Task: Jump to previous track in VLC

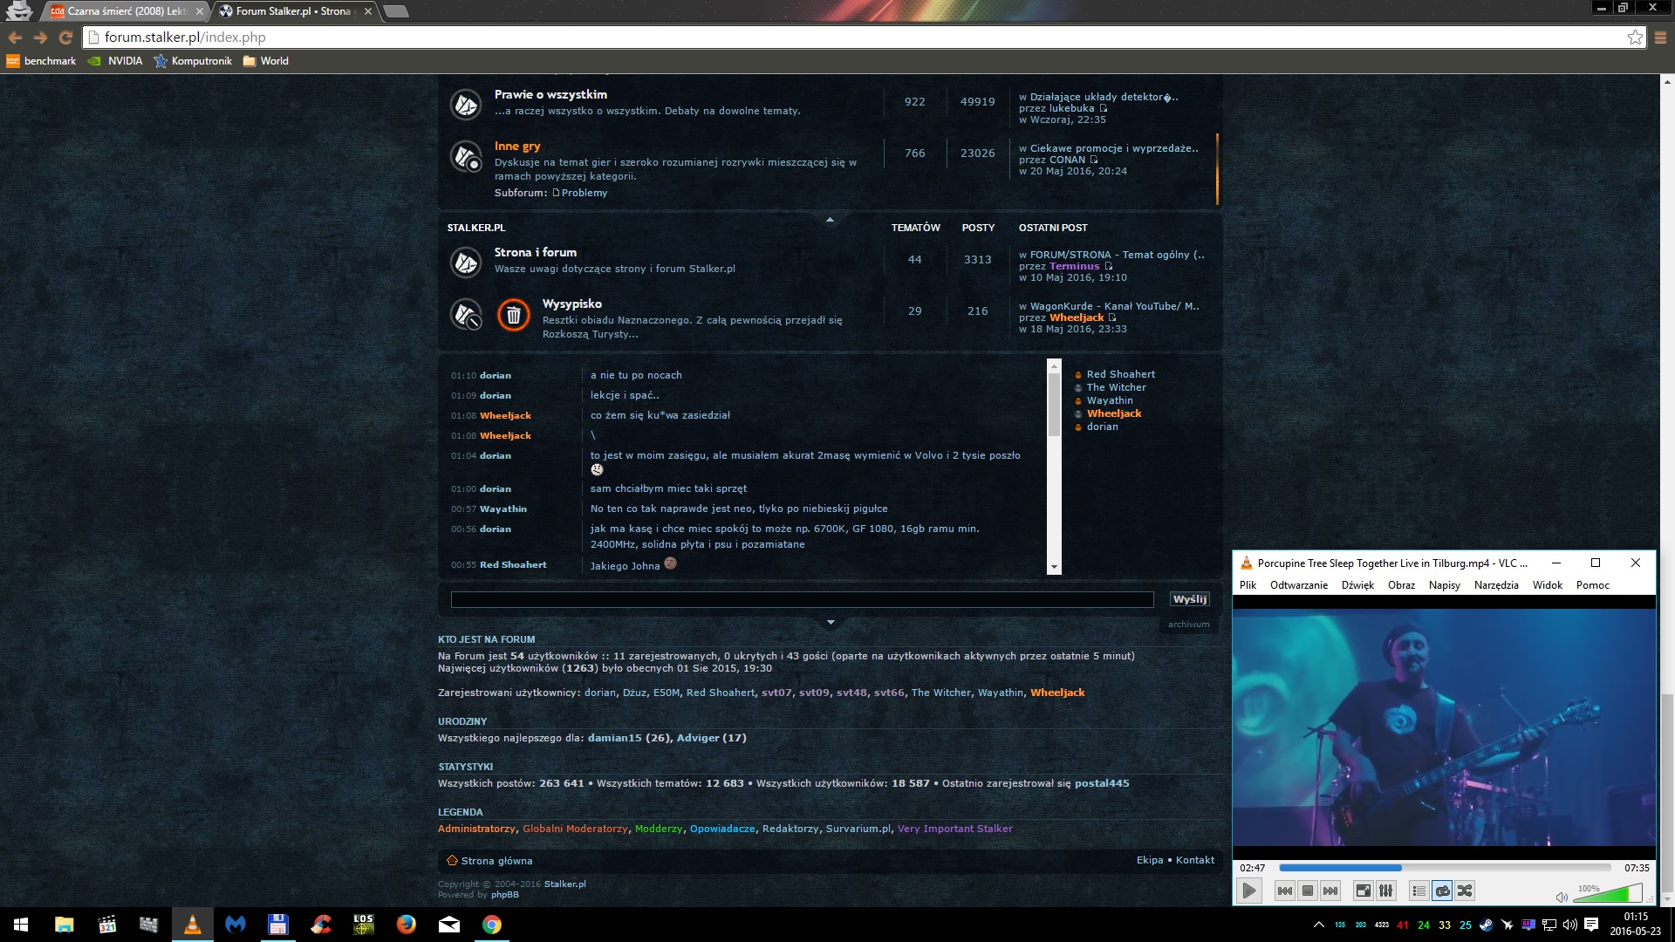Action: coord(1284,891)
